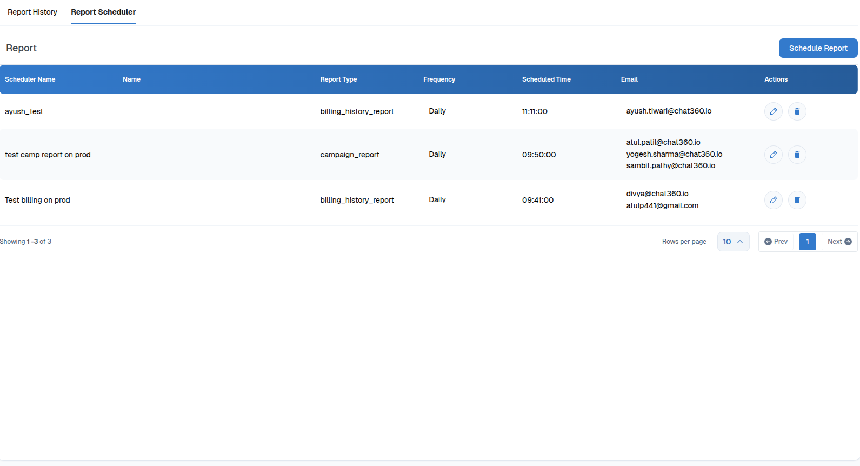
Task: Click the Email column header
Action: click(x=629, y=79)
